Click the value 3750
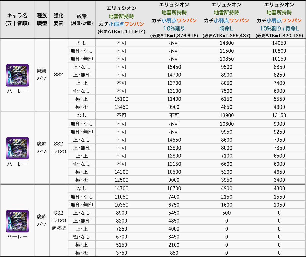The height and width of the screenshot is (257, 306). [x=121, y=253]
